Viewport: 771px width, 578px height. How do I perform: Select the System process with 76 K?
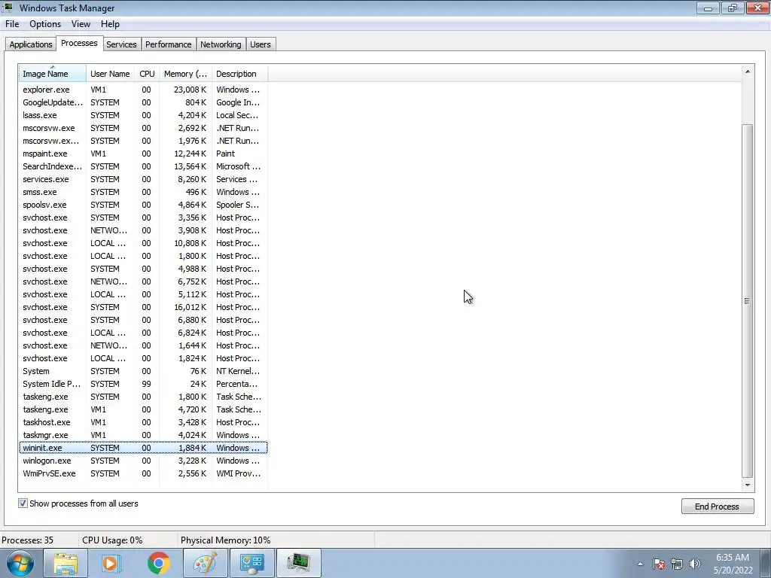[143, 371]
